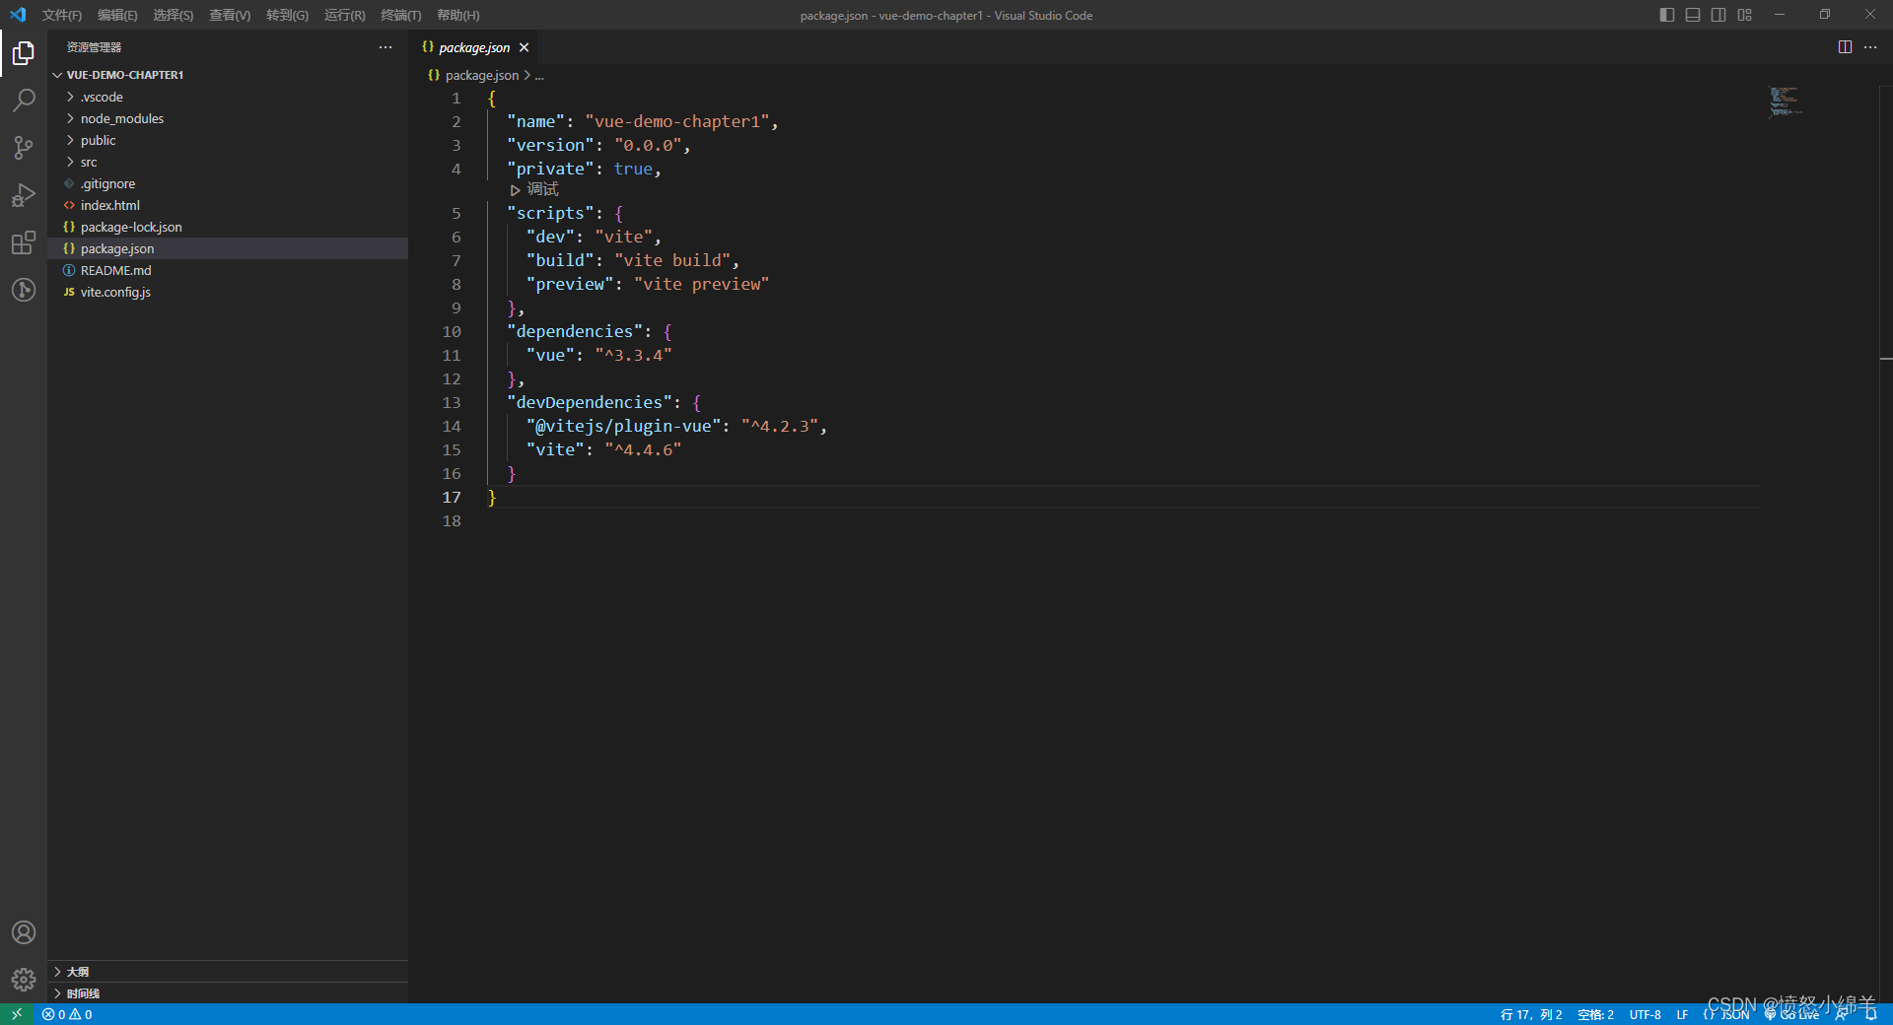This screenshot has height=1025, width=1893.
Task: Open the Accounts menu icon
Action: 24,932
